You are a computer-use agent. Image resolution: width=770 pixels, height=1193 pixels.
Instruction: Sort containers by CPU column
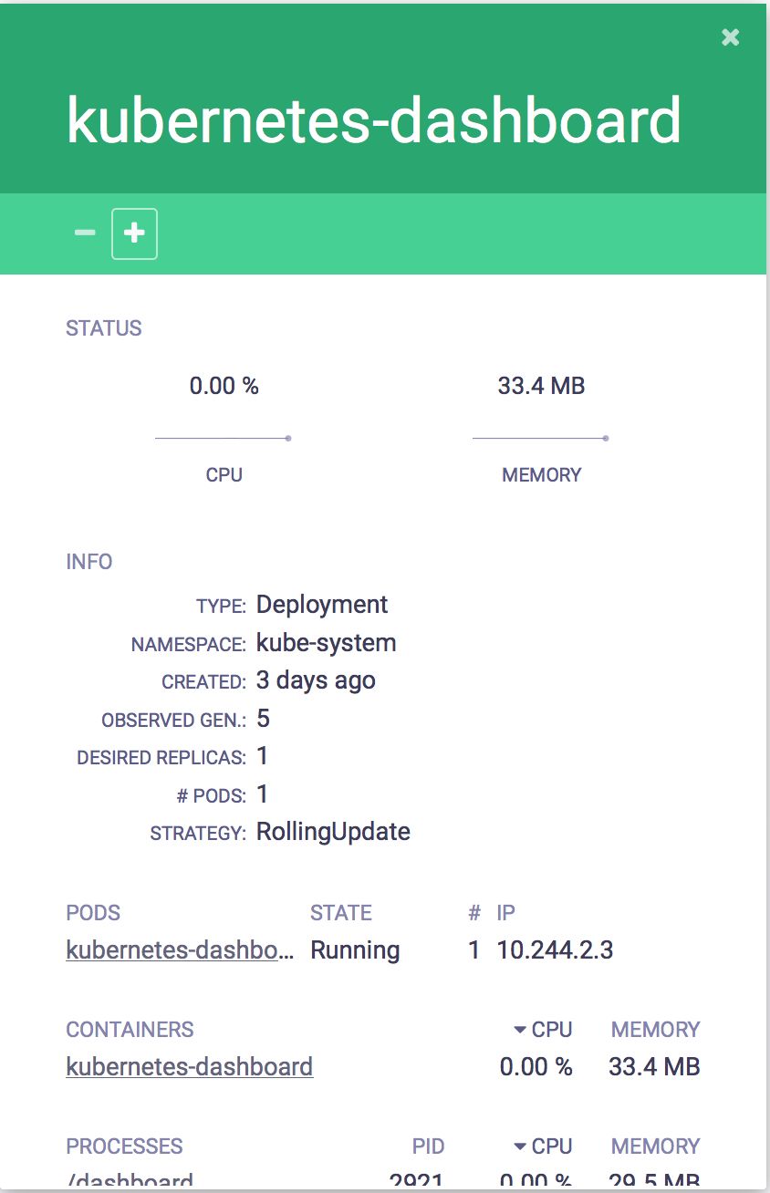543,1030
